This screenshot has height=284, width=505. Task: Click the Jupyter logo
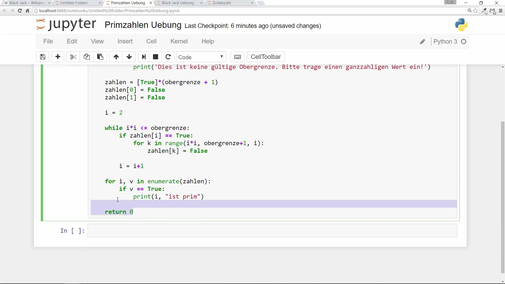(66, 25)
